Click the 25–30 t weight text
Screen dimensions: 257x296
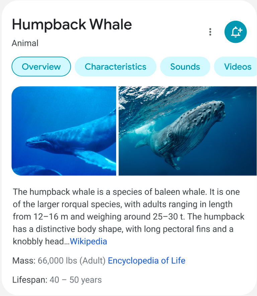[x=169, y=217]
